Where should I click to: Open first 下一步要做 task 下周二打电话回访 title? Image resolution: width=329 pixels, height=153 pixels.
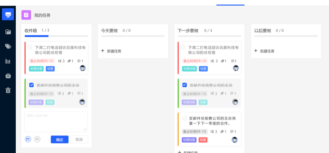[213, 50]
